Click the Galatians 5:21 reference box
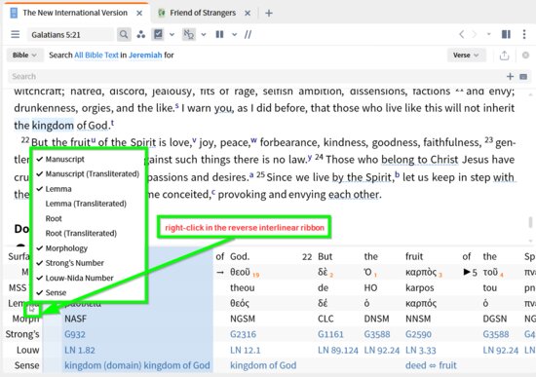Image resolution: width=536 pixels, height=377 pixels. pyautogui.click(x=70, y=34)
